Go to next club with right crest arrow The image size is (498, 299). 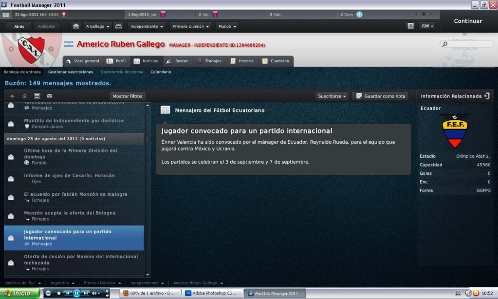pyautogui.click(x=51, y=49)
